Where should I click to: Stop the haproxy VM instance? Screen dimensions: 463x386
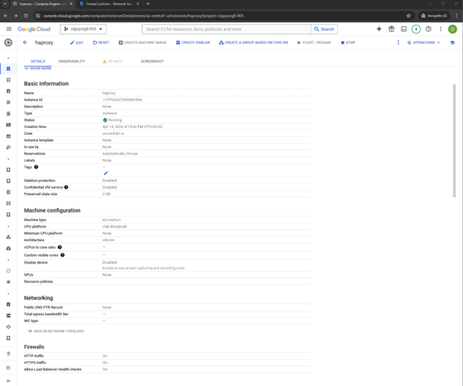point(348,43)
